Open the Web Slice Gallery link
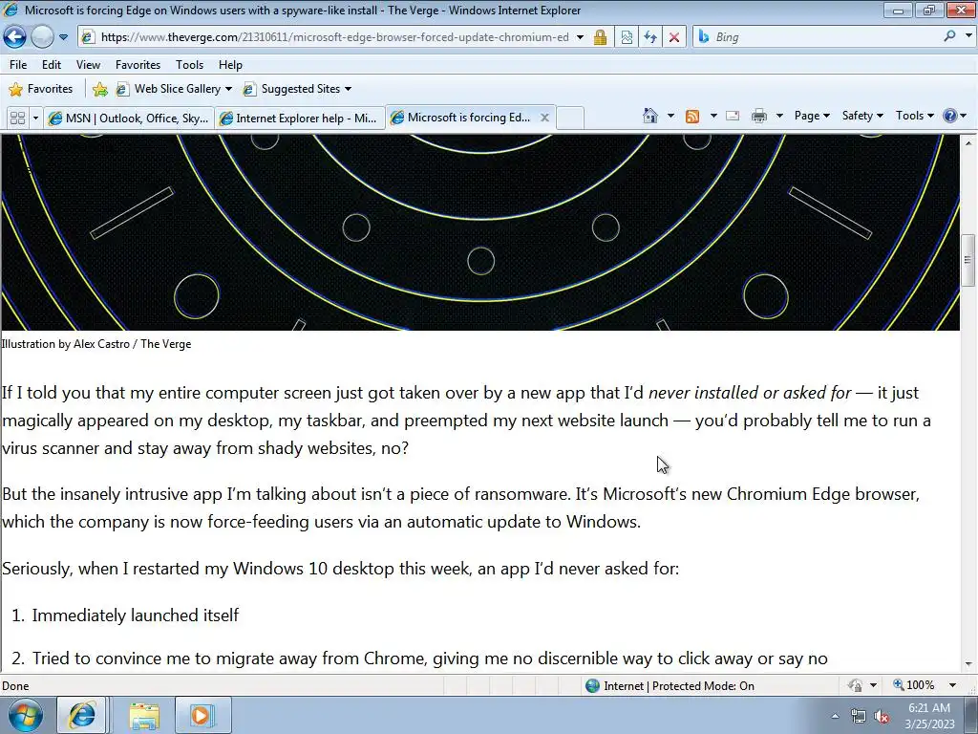 tap(169, 89)
